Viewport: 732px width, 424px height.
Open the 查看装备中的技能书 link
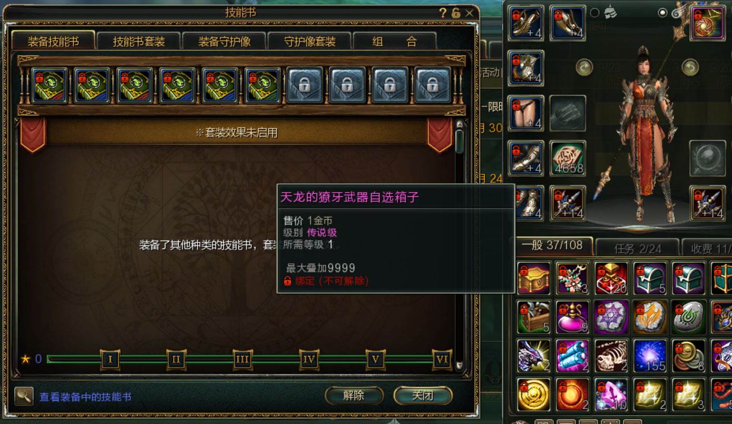[85, 397]
